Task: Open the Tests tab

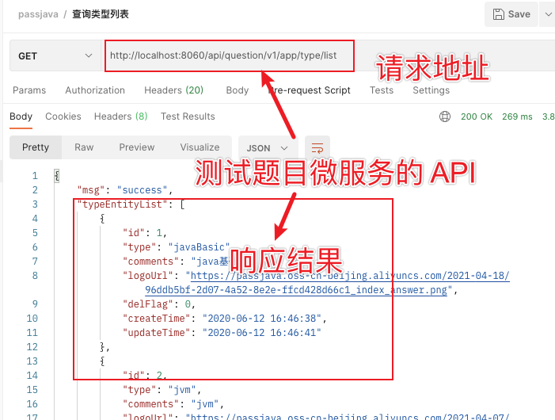Action: click(382, 90)
